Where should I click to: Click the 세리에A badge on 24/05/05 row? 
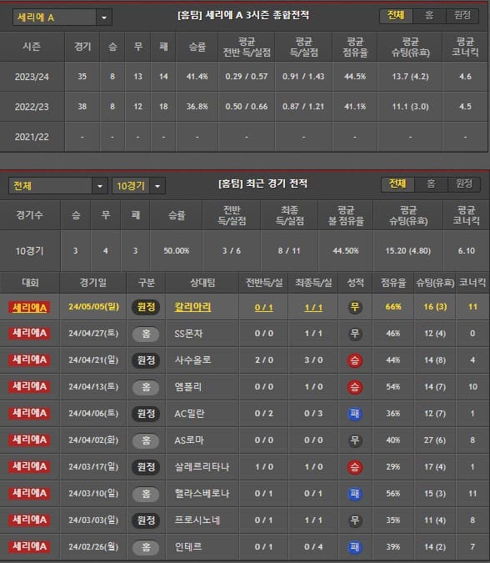click(x=30, y=307)
